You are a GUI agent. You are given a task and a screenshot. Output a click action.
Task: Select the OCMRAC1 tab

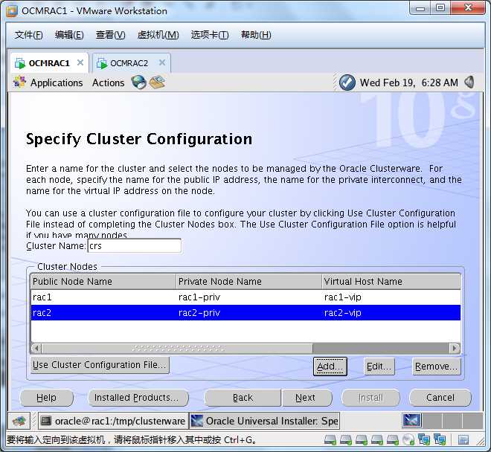[x=49, y=63]
